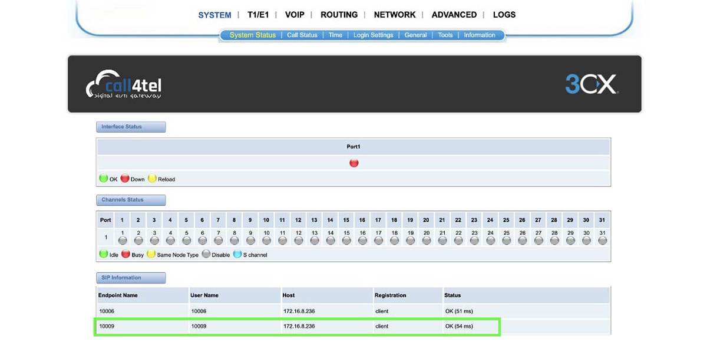The width and height of the screenshot is (707, 342).
Task: Open the T1/E1 main menu
Action: coord(258,15)
